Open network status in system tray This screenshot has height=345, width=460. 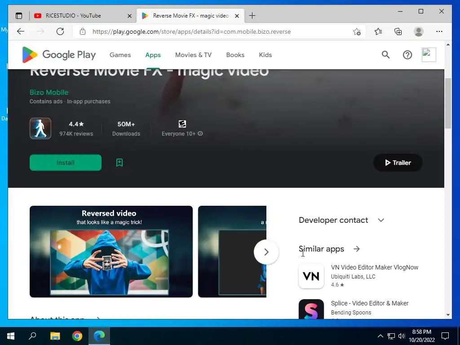click(391, 336)
